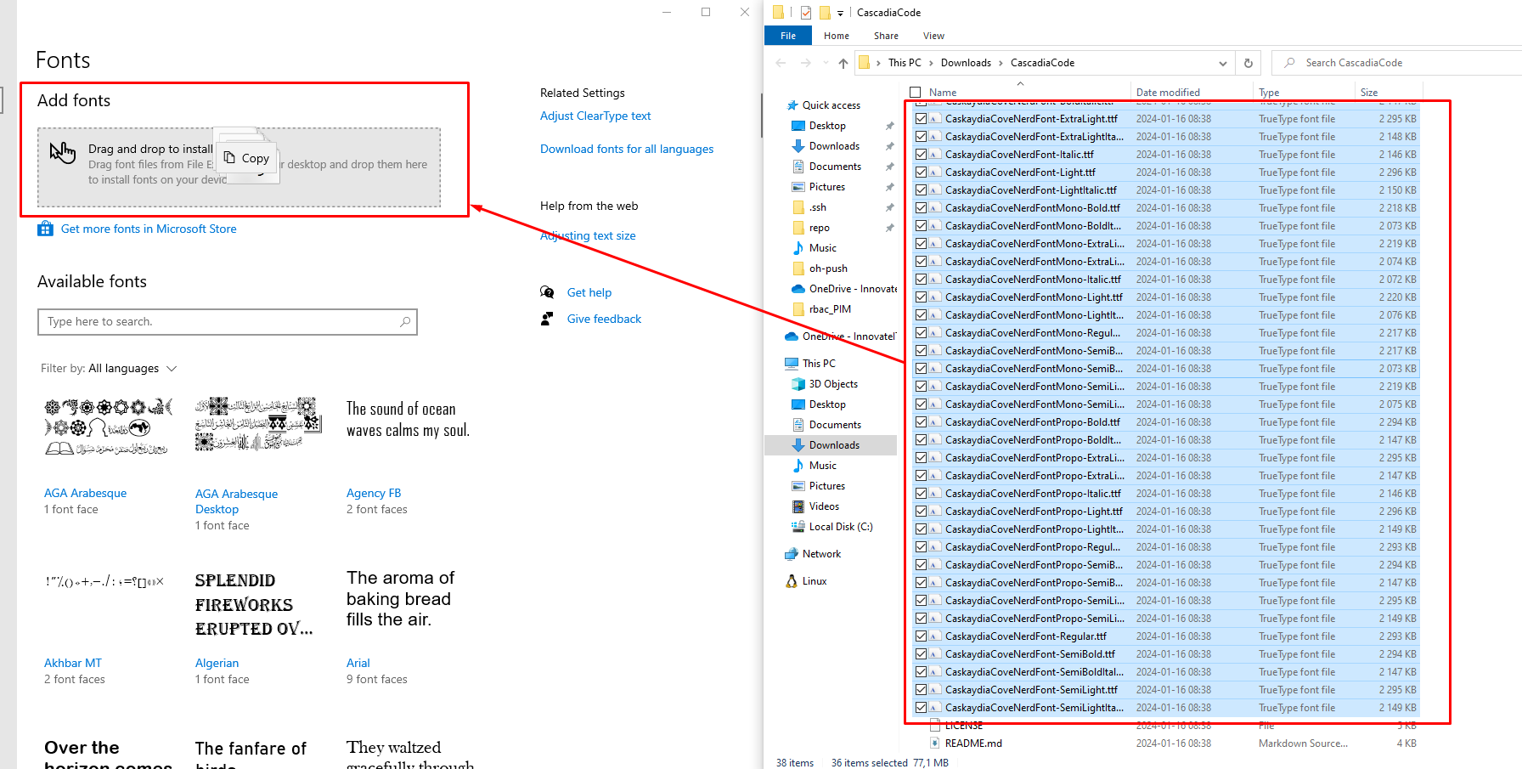
Task: Open Download fonts for all languages link
Action: click(x=627, y=149)
